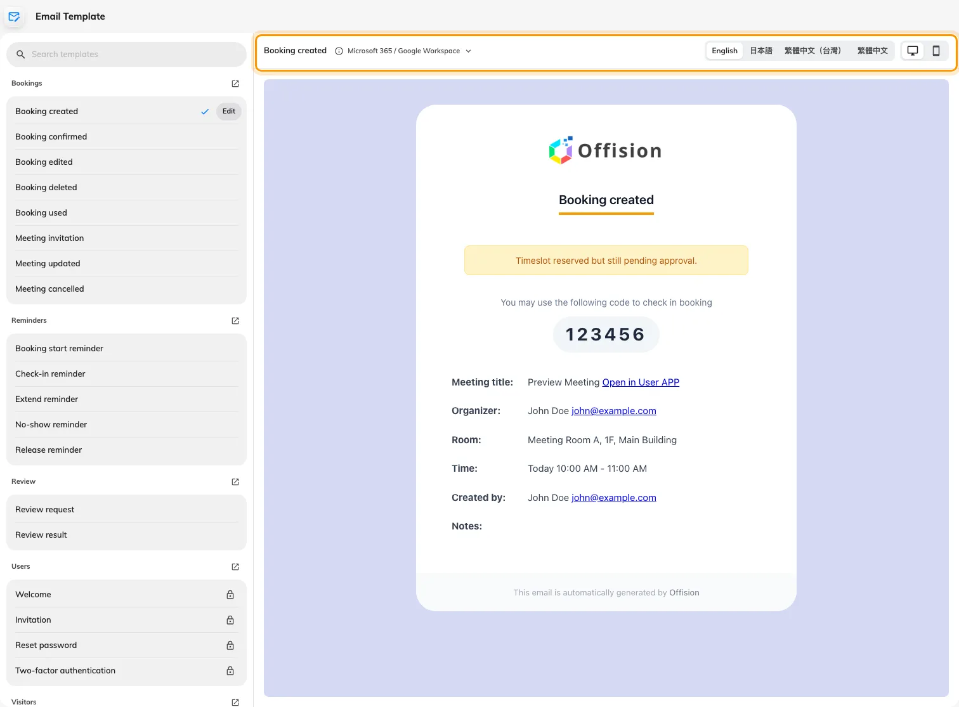Select the Extend reminder template
Viewport: 959px width, 707px height.
126,399
